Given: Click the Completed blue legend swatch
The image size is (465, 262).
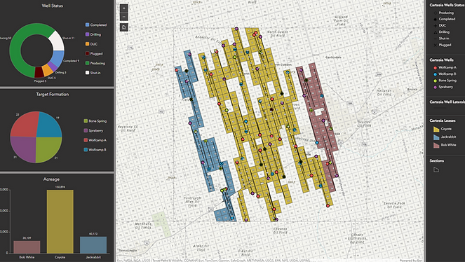Looking at the screenshot, I should click(87, 25).
